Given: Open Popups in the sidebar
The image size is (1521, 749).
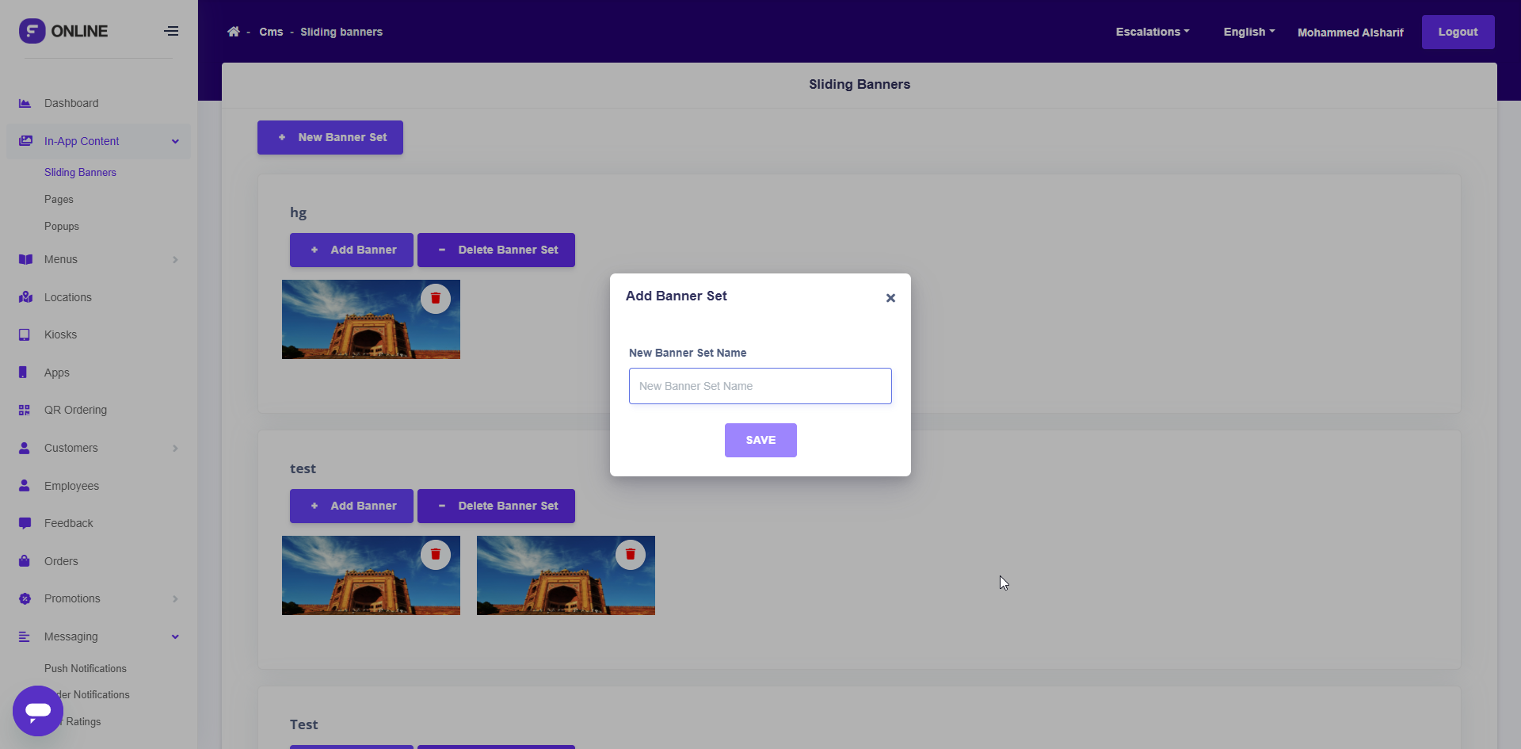Looking at the screenshot, I should [62, 227].
